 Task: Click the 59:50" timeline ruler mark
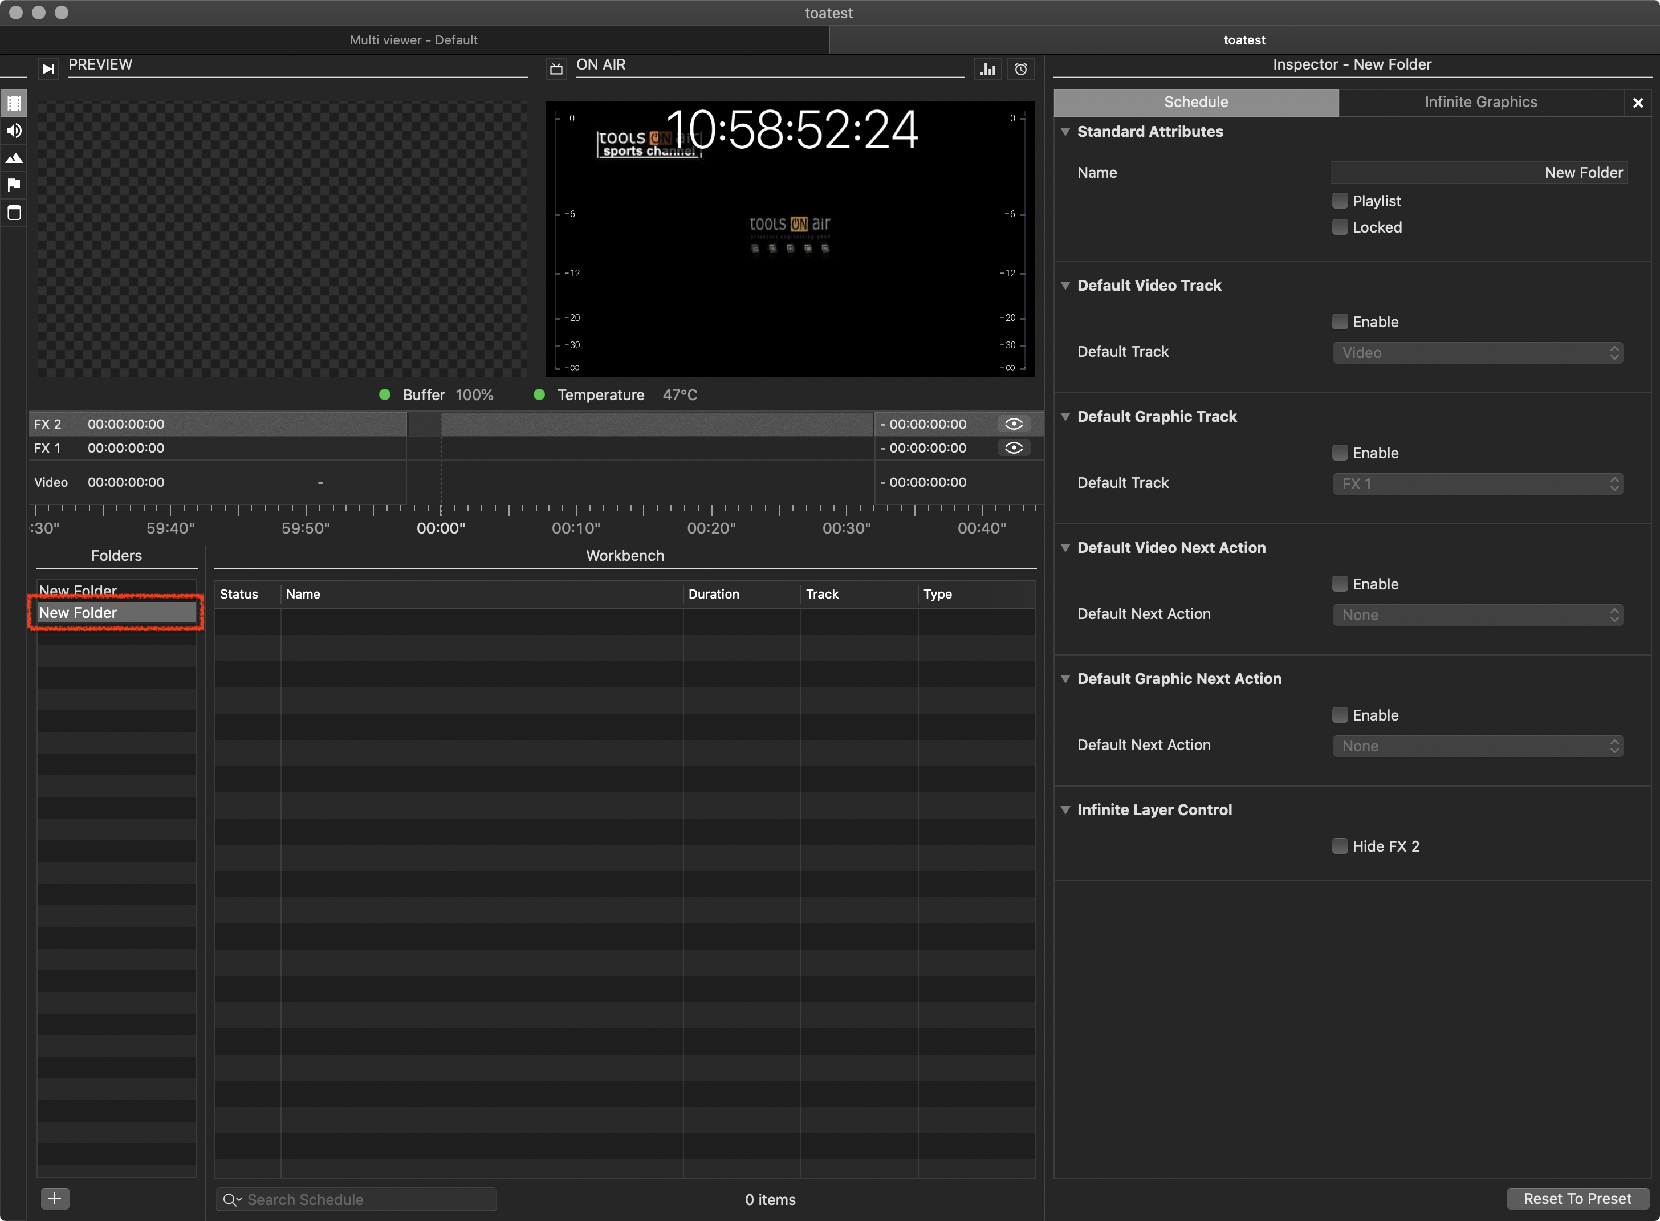(x=306, y=528)
